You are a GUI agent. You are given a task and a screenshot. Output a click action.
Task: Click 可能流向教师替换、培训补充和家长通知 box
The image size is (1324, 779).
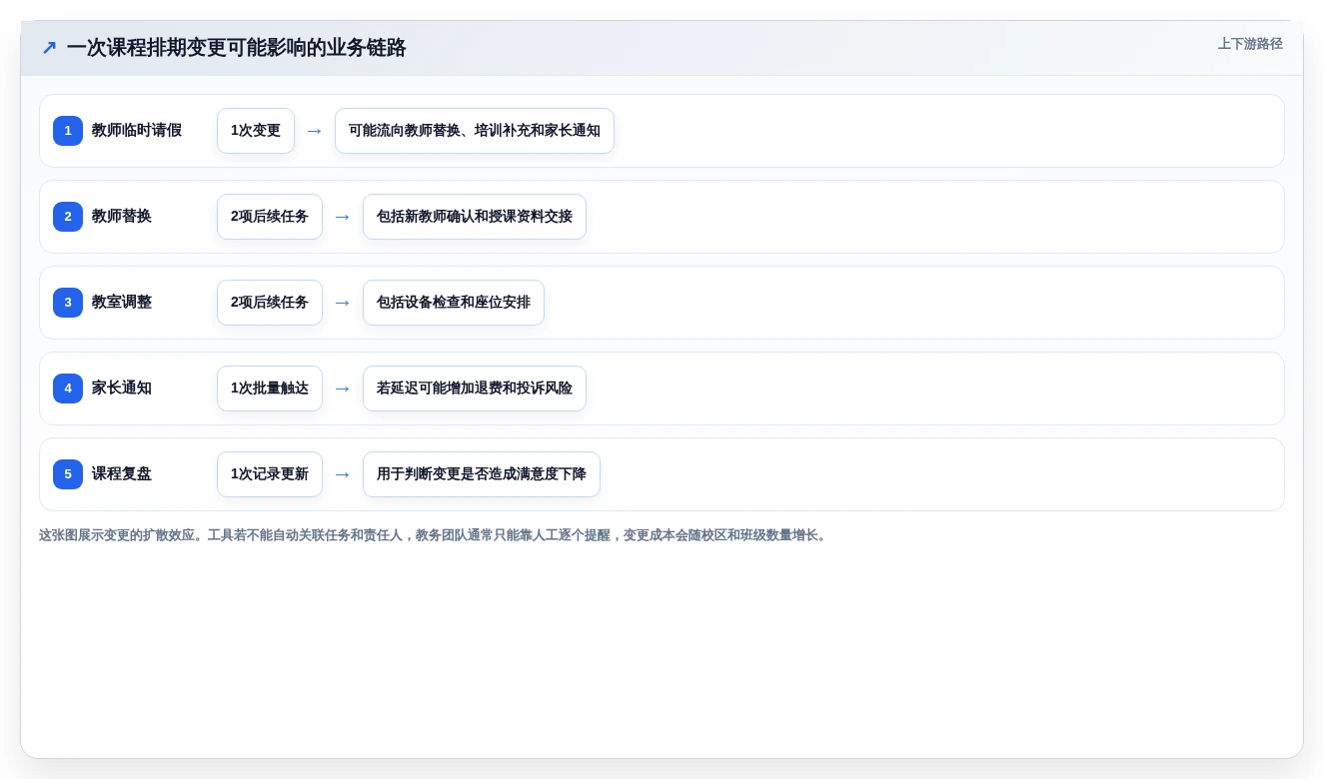[475, 131]
